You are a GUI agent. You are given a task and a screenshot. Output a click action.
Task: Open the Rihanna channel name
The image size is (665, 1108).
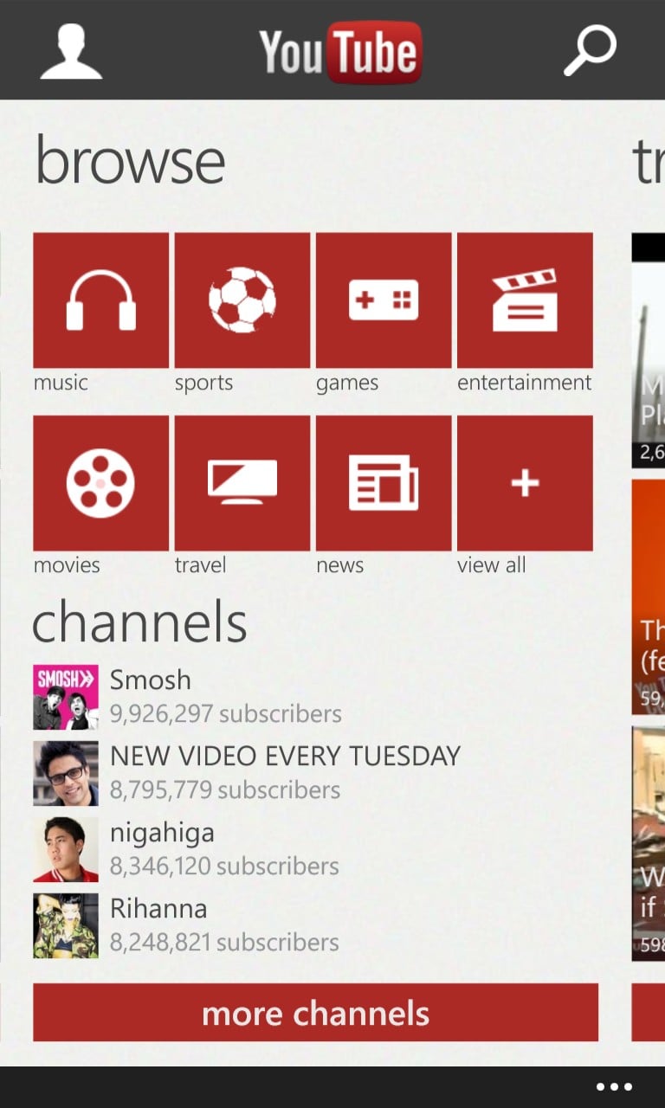click(158, 909)
